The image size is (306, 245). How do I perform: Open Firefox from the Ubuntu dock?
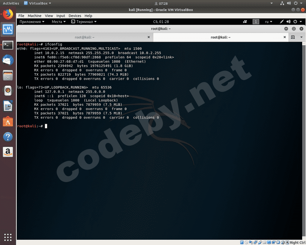8,14
